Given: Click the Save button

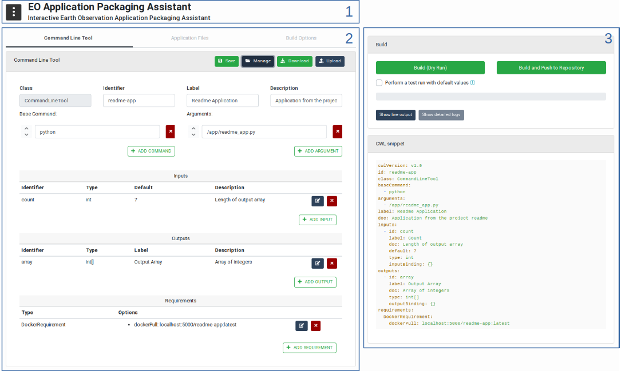Looking at the screenshot, I should pos(227,61).
